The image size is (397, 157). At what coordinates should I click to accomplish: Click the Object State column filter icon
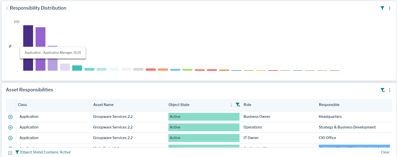click(237, 105)
